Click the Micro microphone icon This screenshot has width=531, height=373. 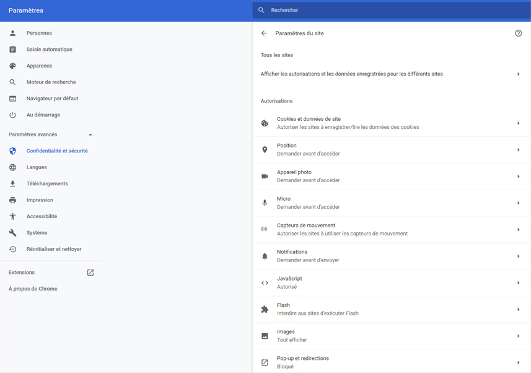point(265,203)
